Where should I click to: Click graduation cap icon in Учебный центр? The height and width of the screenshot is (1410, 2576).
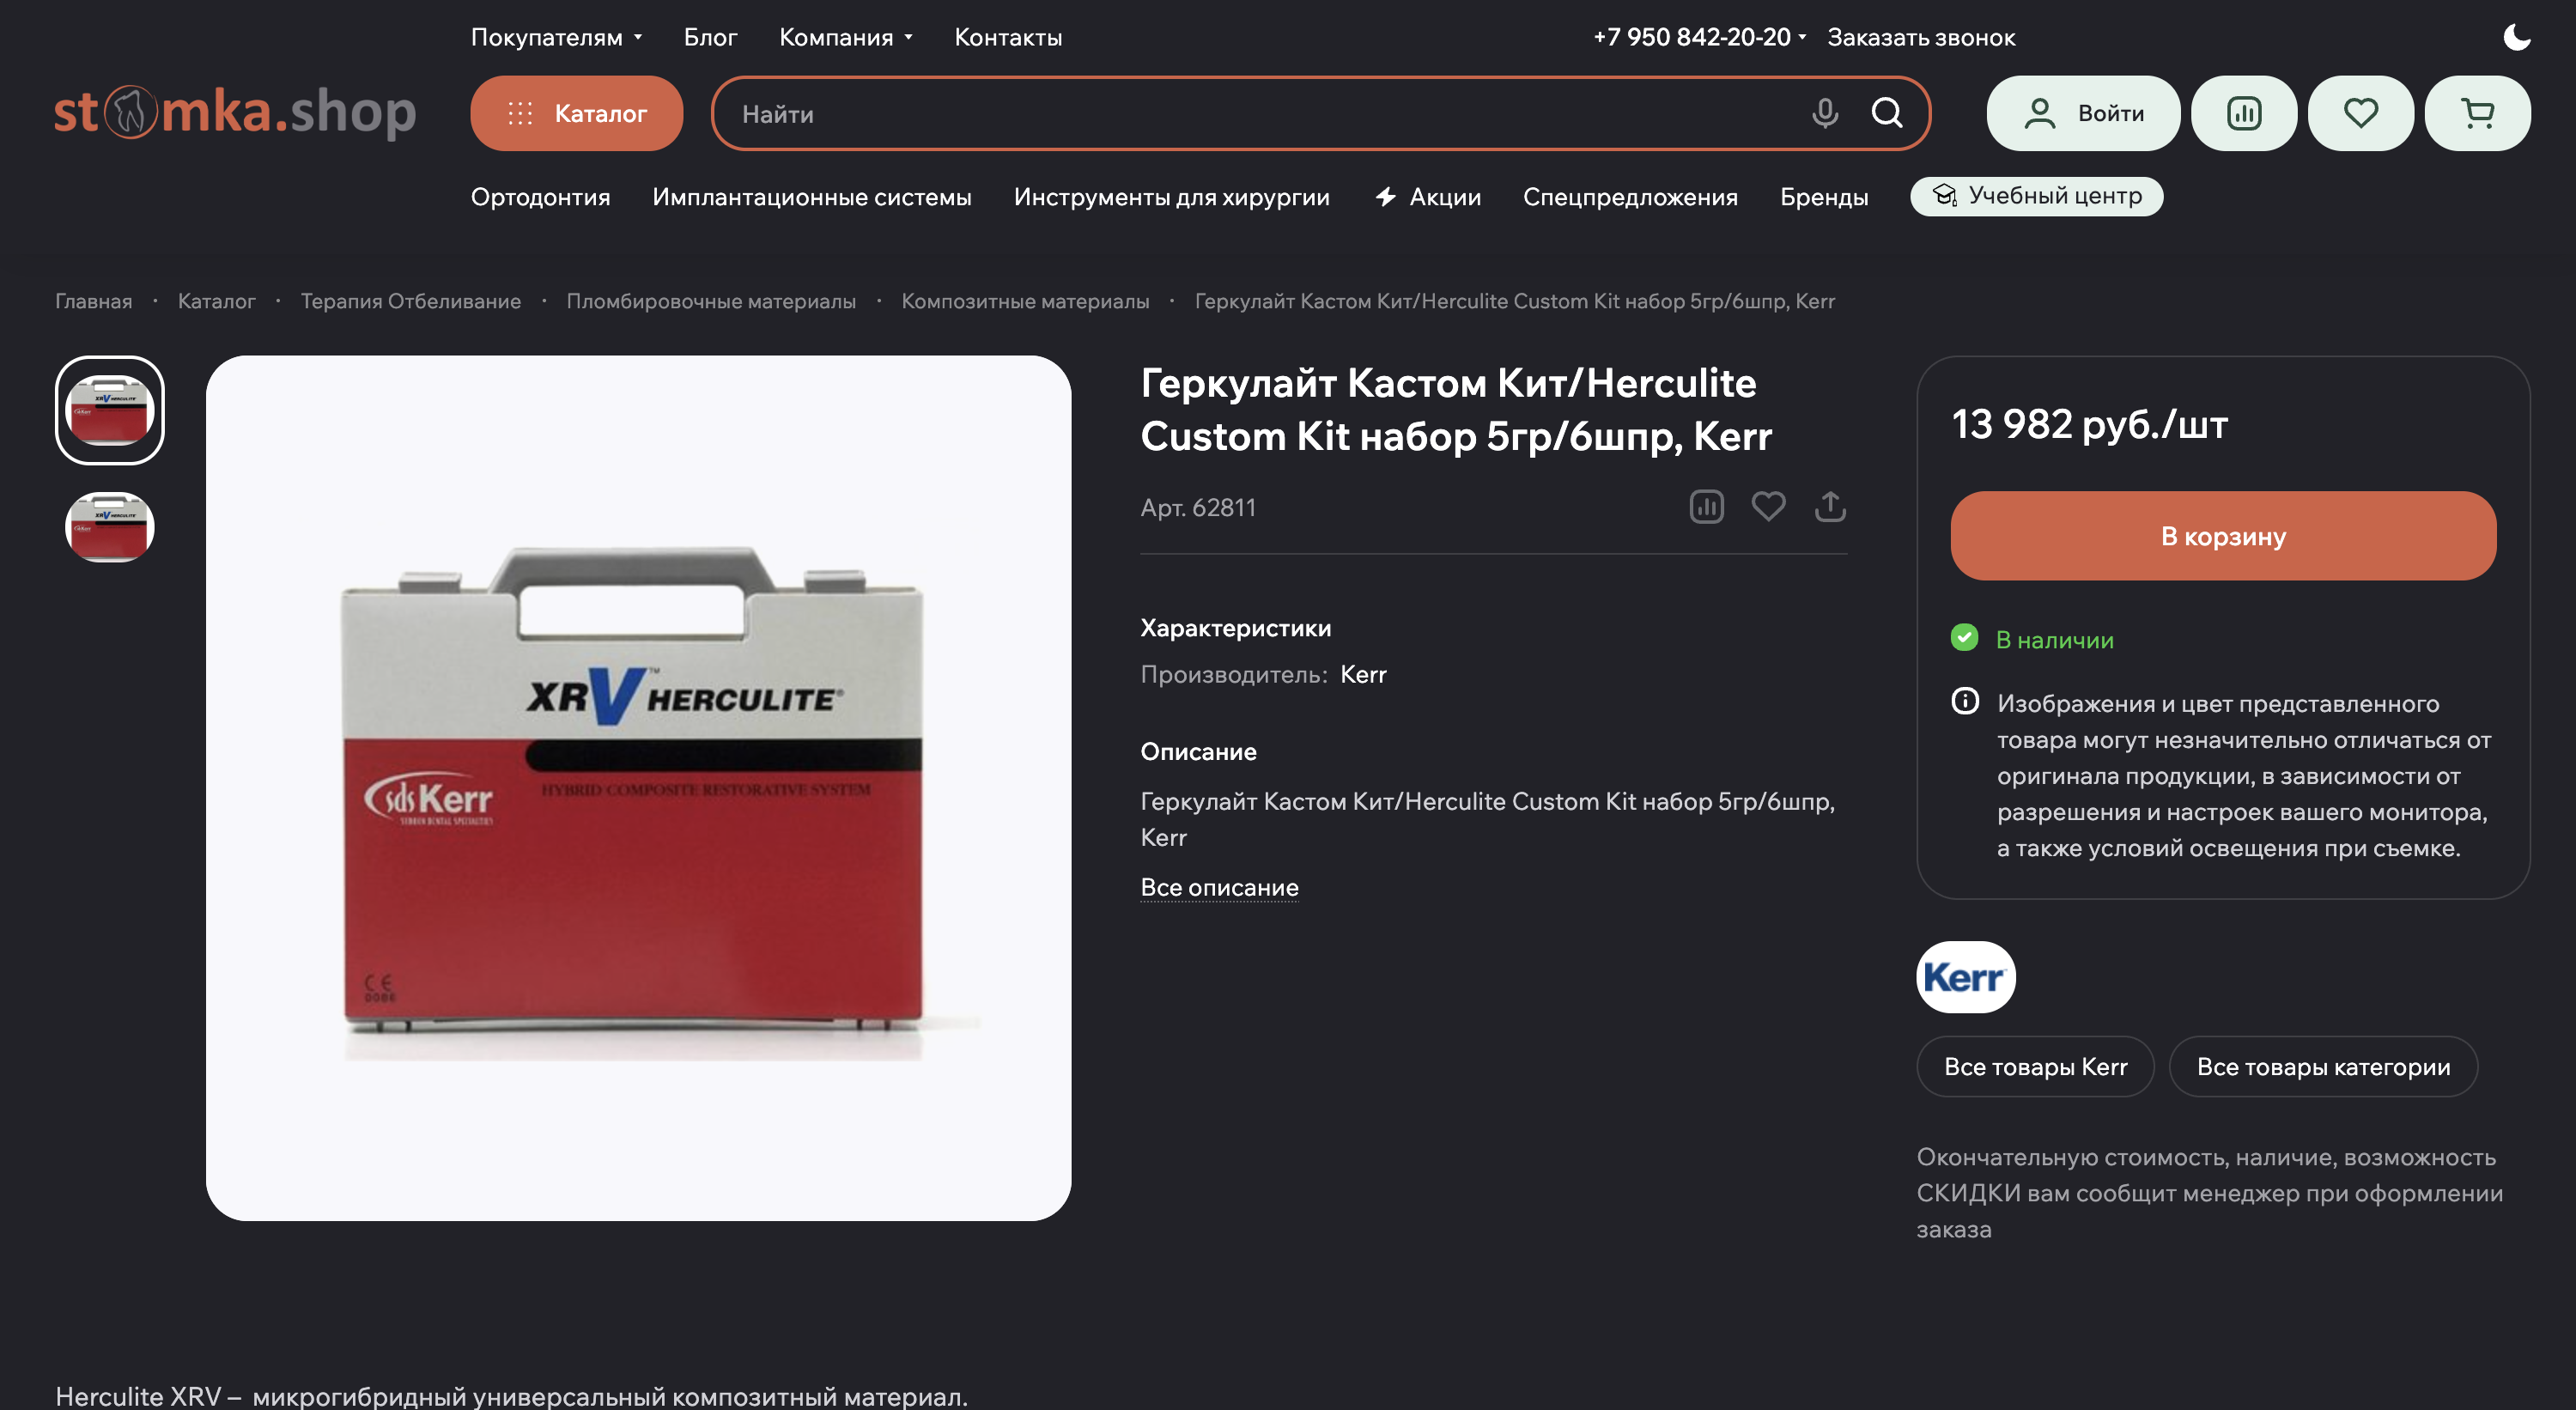tap(1944, 195)
